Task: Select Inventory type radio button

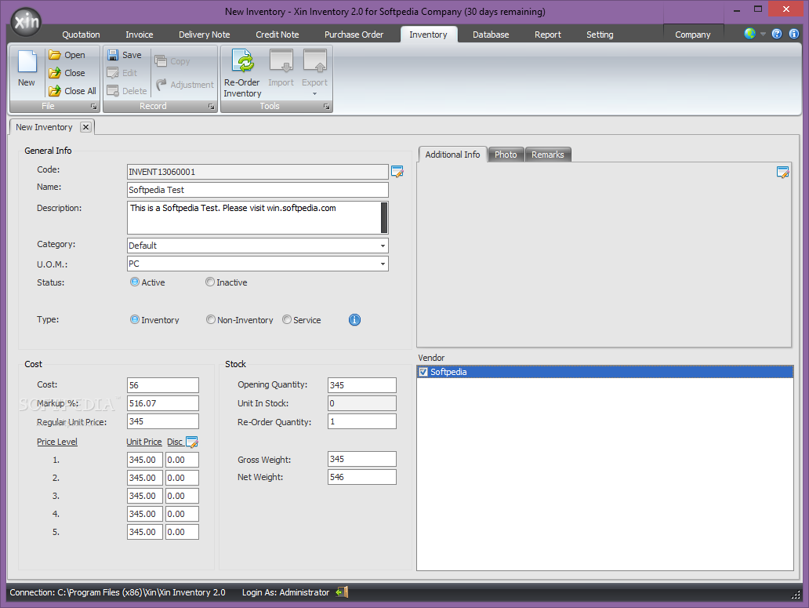Action: tap(135, 319)
